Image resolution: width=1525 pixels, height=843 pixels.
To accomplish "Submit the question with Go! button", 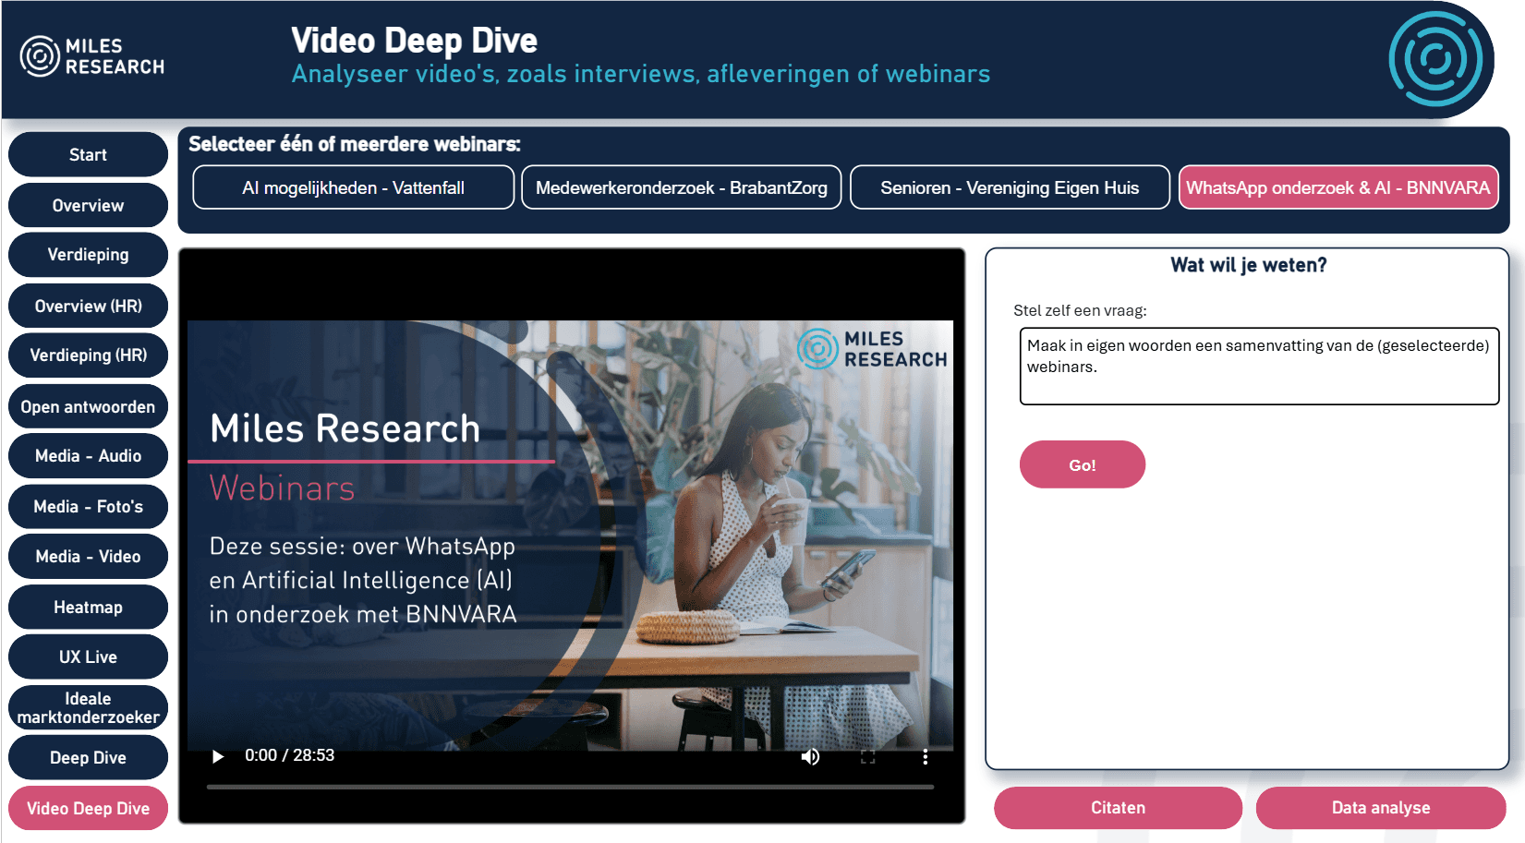I will 1083,464.
